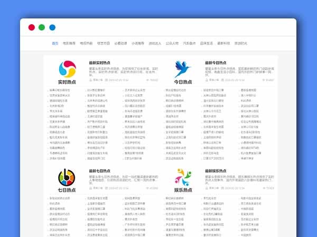Click the blue window dot
Image resolution: width=317 pixels, height=237 pixels.
click(52, 27)
